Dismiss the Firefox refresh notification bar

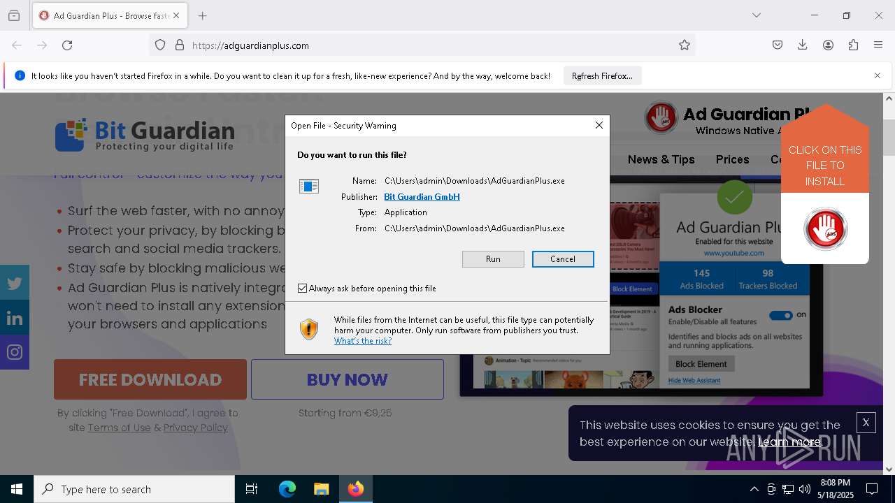tap(878, 75)
